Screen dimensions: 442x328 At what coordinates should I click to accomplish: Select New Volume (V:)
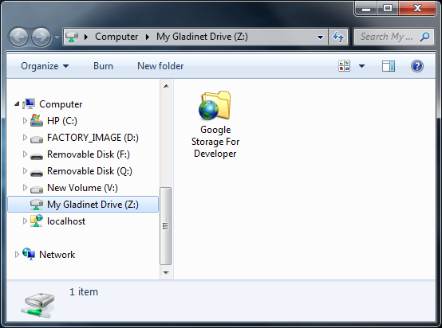click(x=82, y=188)
